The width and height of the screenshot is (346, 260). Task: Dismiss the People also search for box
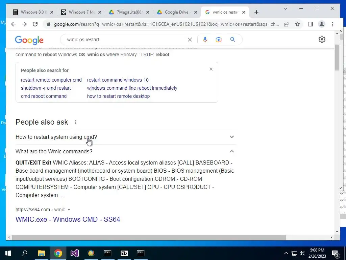click(211, 69)
